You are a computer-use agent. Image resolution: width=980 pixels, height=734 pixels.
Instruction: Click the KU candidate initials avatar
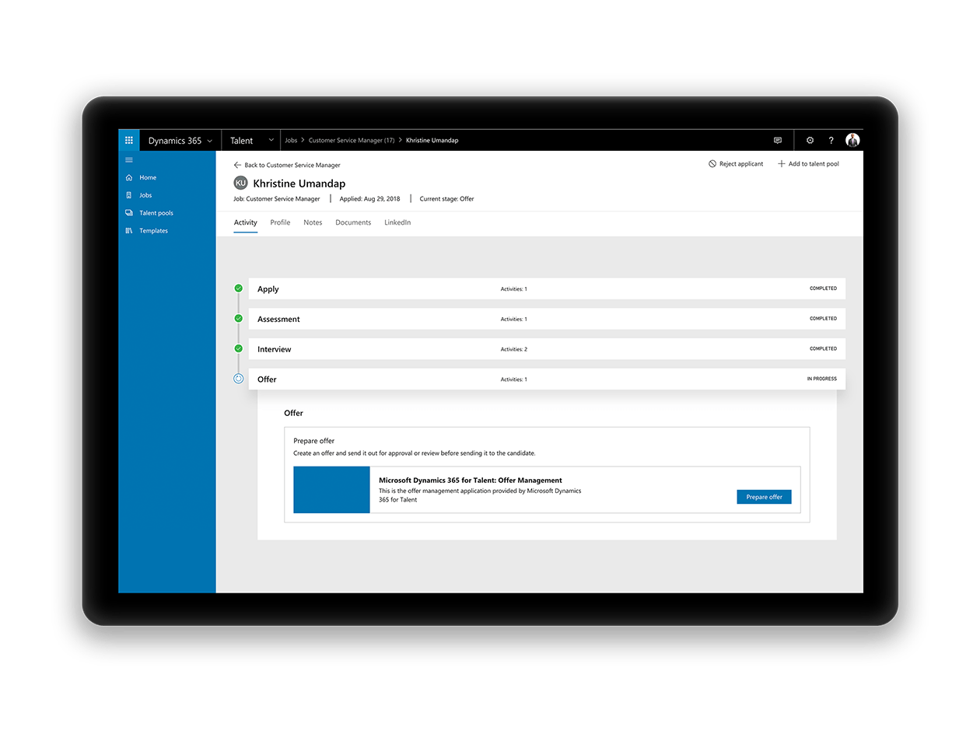240,183
